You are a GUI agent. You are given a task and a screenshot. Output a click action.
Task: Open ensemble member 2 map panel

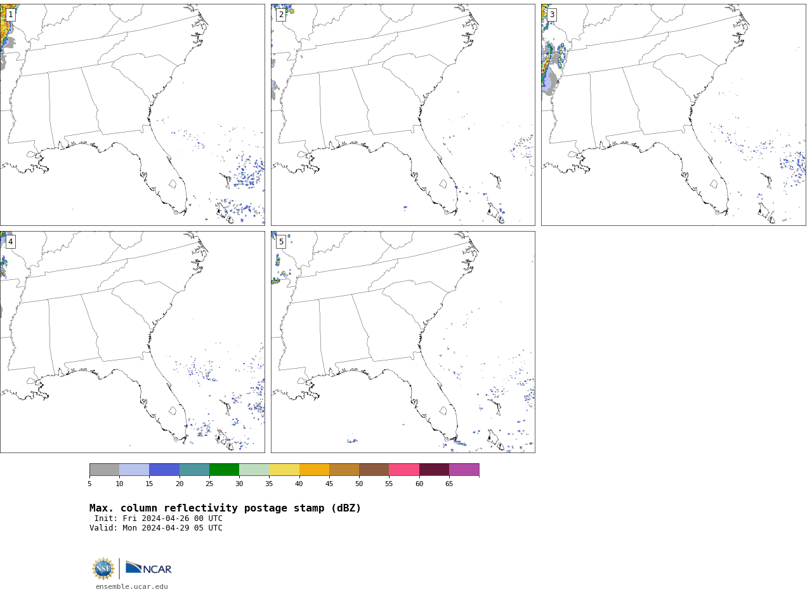403,114
